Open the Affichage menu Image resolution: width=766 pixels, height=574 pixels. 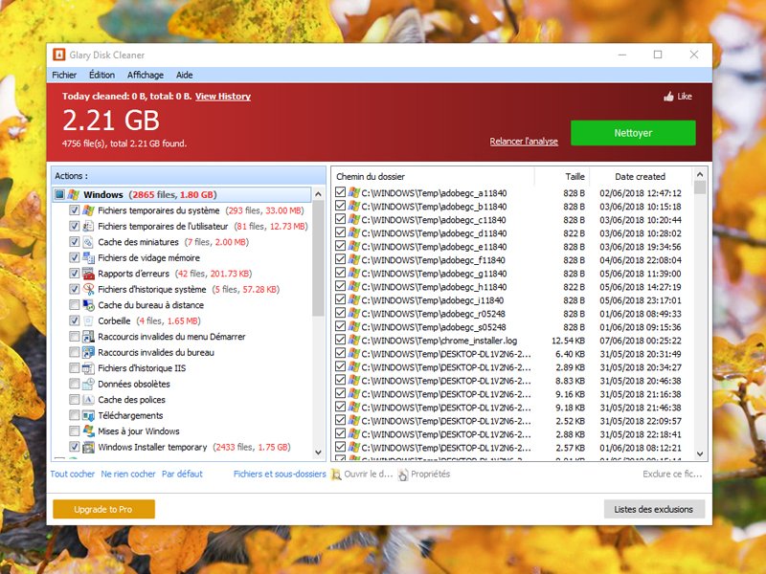click(x=146, y=76)
